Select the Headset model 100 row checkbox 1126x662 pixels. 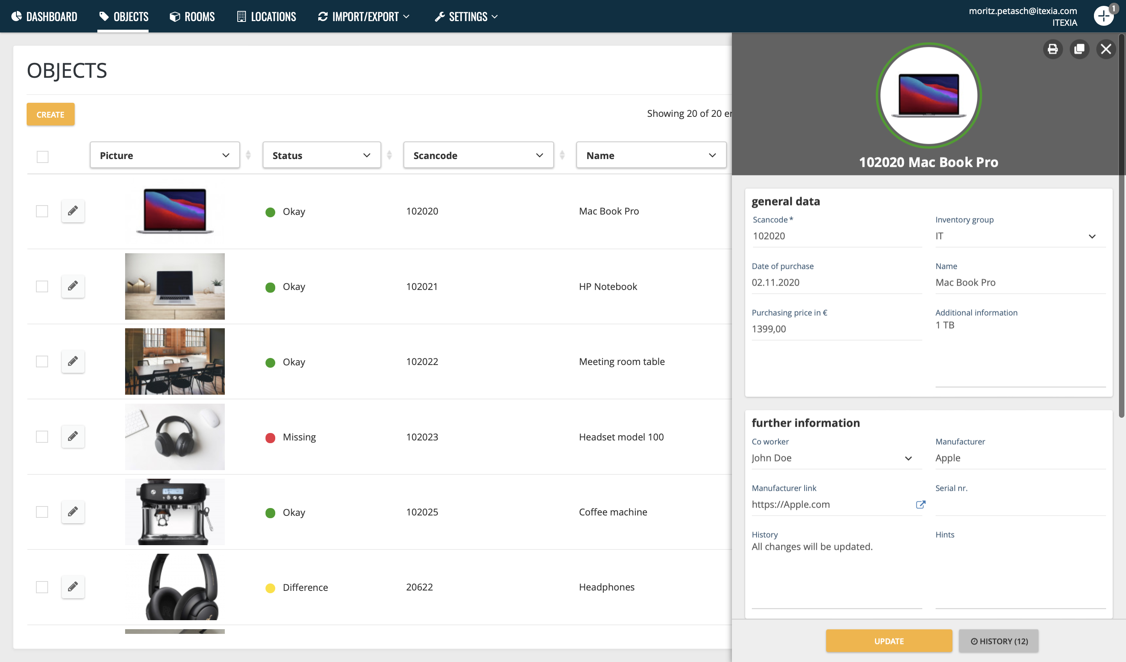(42, 437)
